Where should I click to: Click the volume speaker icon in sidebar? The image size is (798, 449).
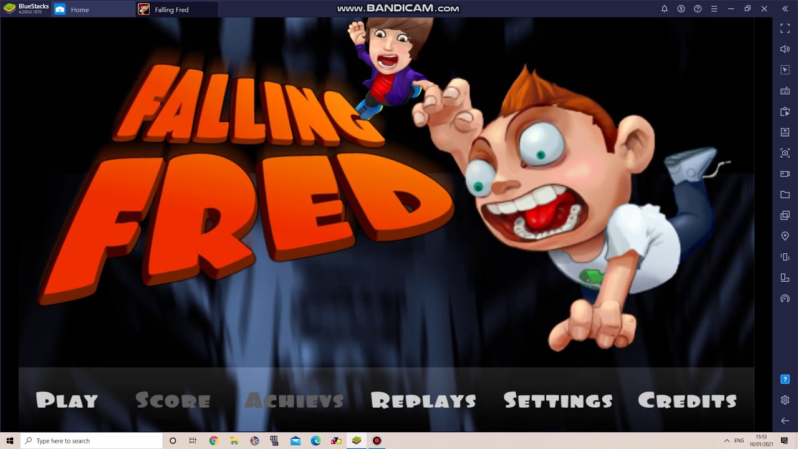pos(785,49)
